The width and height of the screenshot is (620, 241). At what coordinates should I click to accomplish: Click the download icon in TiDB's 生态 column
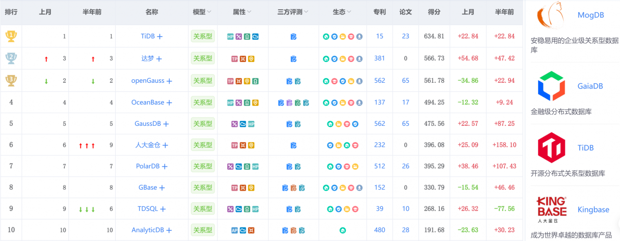(359, 36)
